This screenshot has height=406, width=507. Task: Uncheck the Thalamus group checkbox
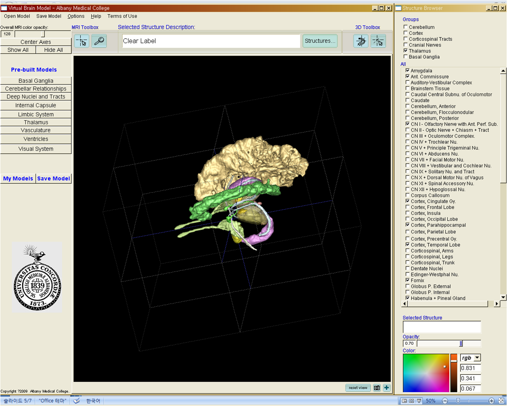406,51
